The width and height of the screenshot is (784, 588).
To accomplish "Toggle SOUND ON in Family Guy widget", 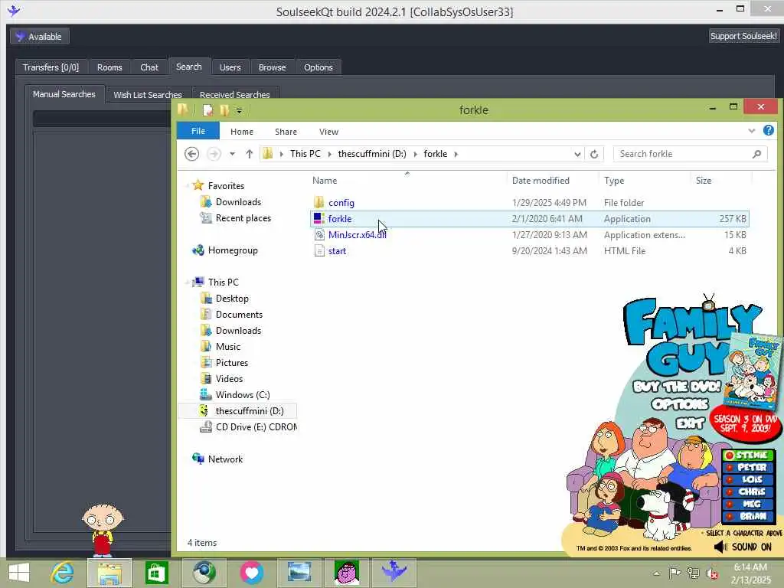I will (x=743, y=547).
